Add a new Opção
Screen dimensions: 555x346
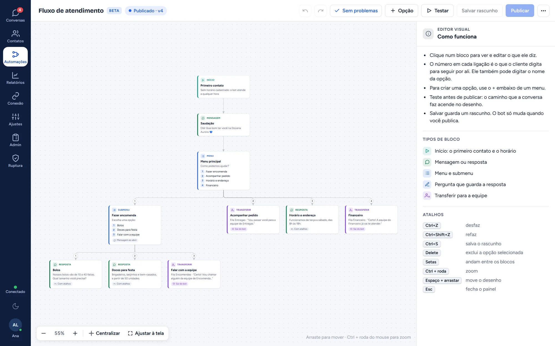[x=402, y=11]
